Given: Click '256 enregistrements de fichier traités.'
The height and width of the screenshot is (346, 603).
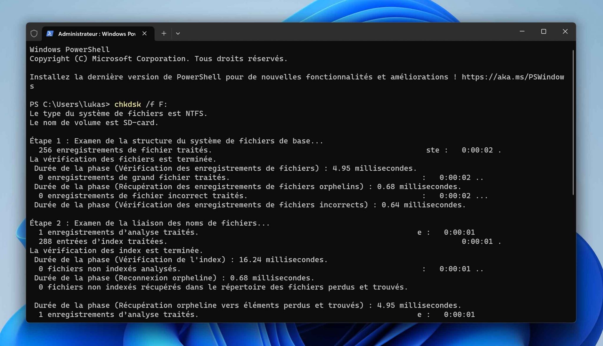Looking at the screenshot, I should [125, 150].
